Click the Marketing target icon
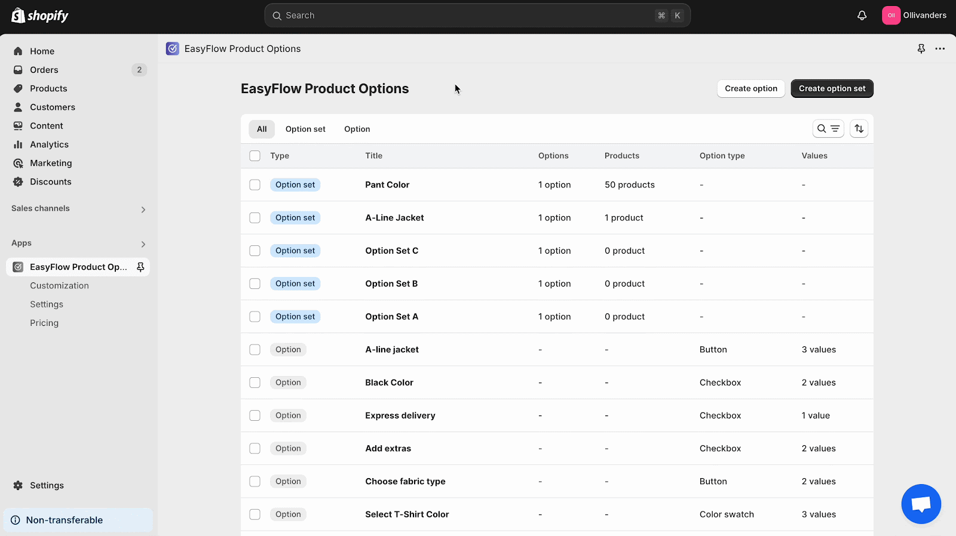Screen dimensions: 956x536 point(18,163)
